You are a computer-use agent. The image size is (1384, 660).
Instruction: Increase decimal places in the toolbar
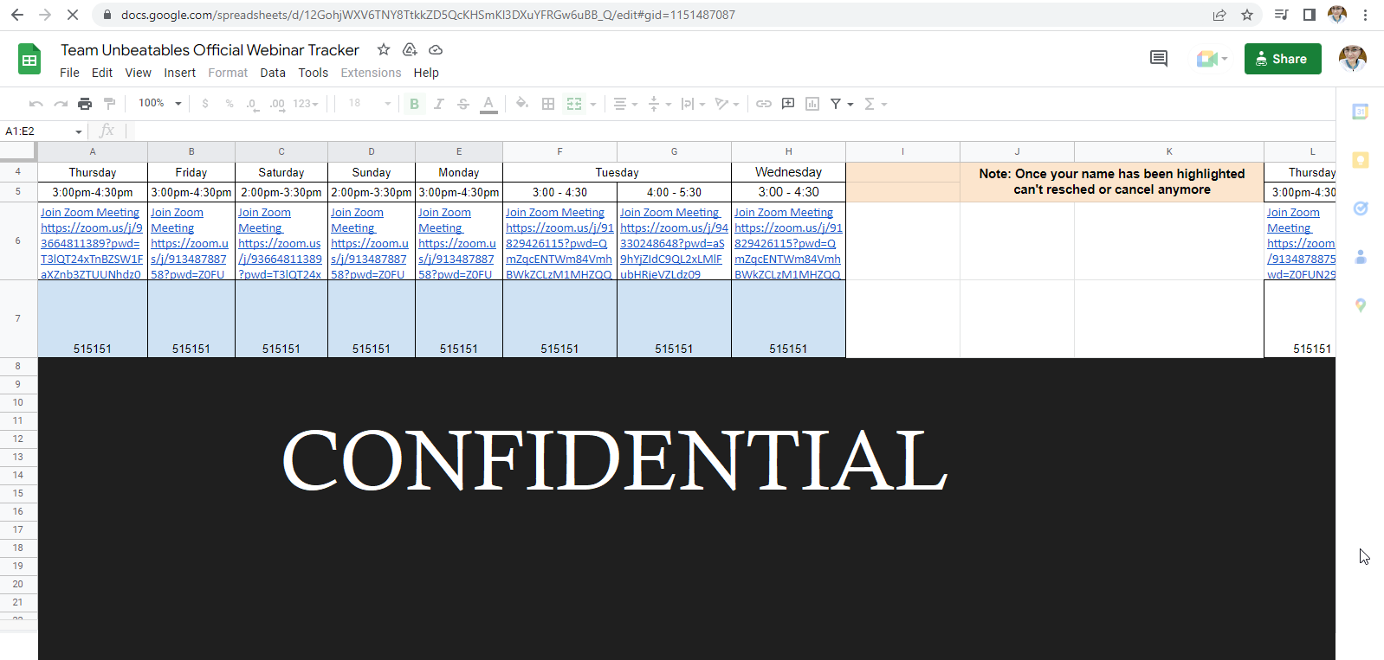(277, 104)
